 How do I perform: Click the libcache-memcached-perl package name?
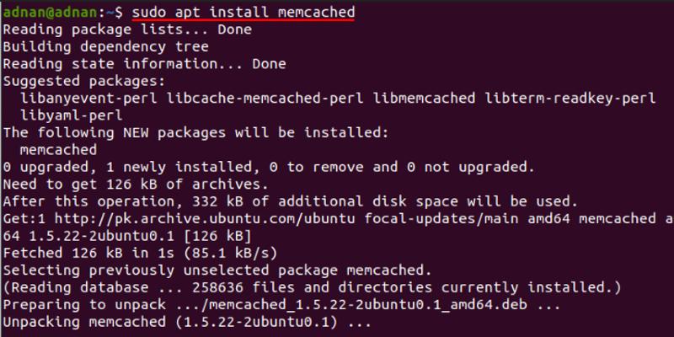point(265,99)
